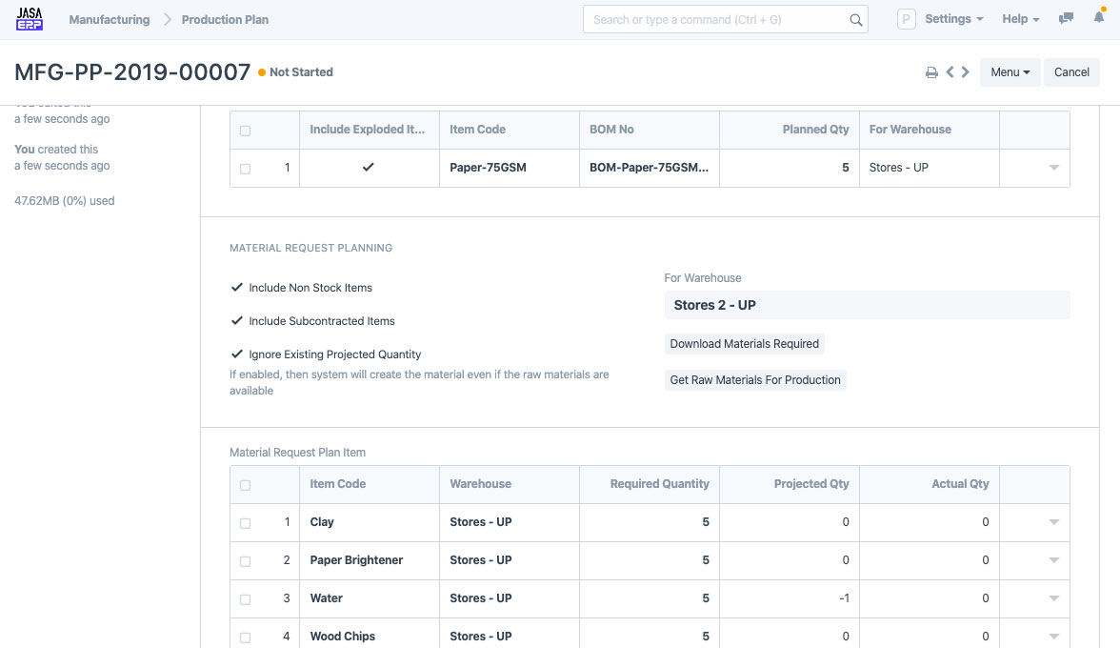Viewport: 1120px width, 648px height.
Task: Click the P user avatar icon
Action: 907,19
